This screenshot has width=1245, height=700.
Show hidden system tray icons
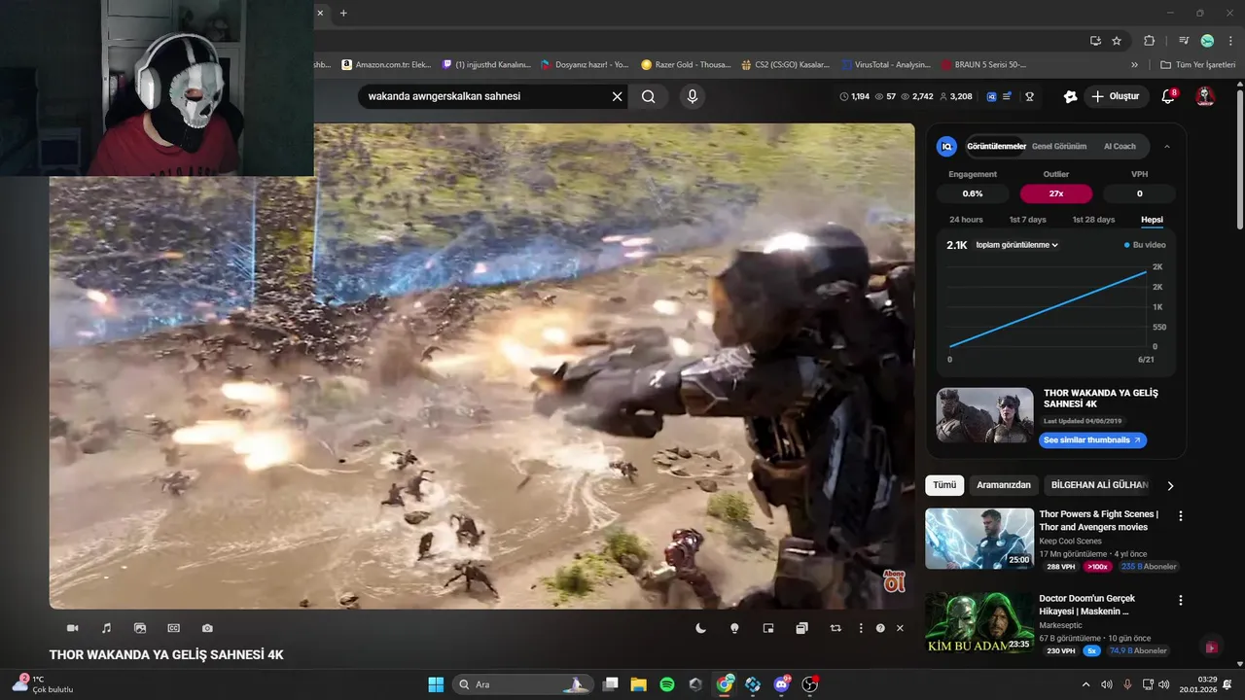point(1086,684)
